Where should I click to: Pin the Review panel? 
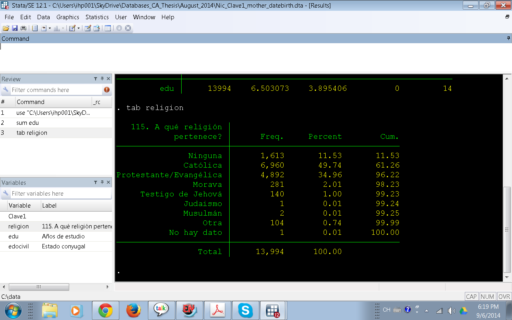102,79
